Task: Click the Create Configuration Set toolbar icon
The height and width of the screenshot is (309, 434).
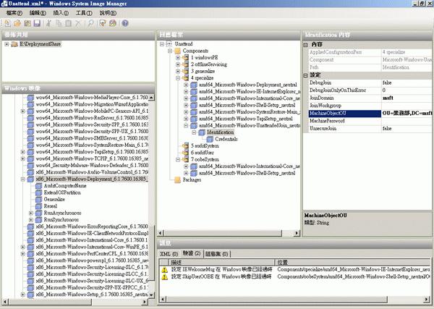Action: pyautogui.click(x=113, y=24)
